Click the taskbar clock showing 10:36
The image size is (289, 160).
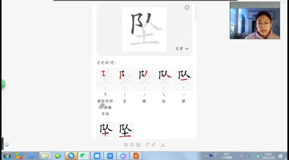268,156
